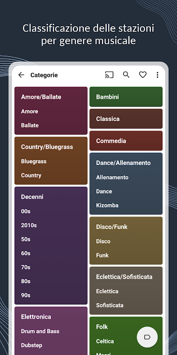Select Funk under Disco/Funk
Screen dimensions: 177x355
(x=102, y=255)
